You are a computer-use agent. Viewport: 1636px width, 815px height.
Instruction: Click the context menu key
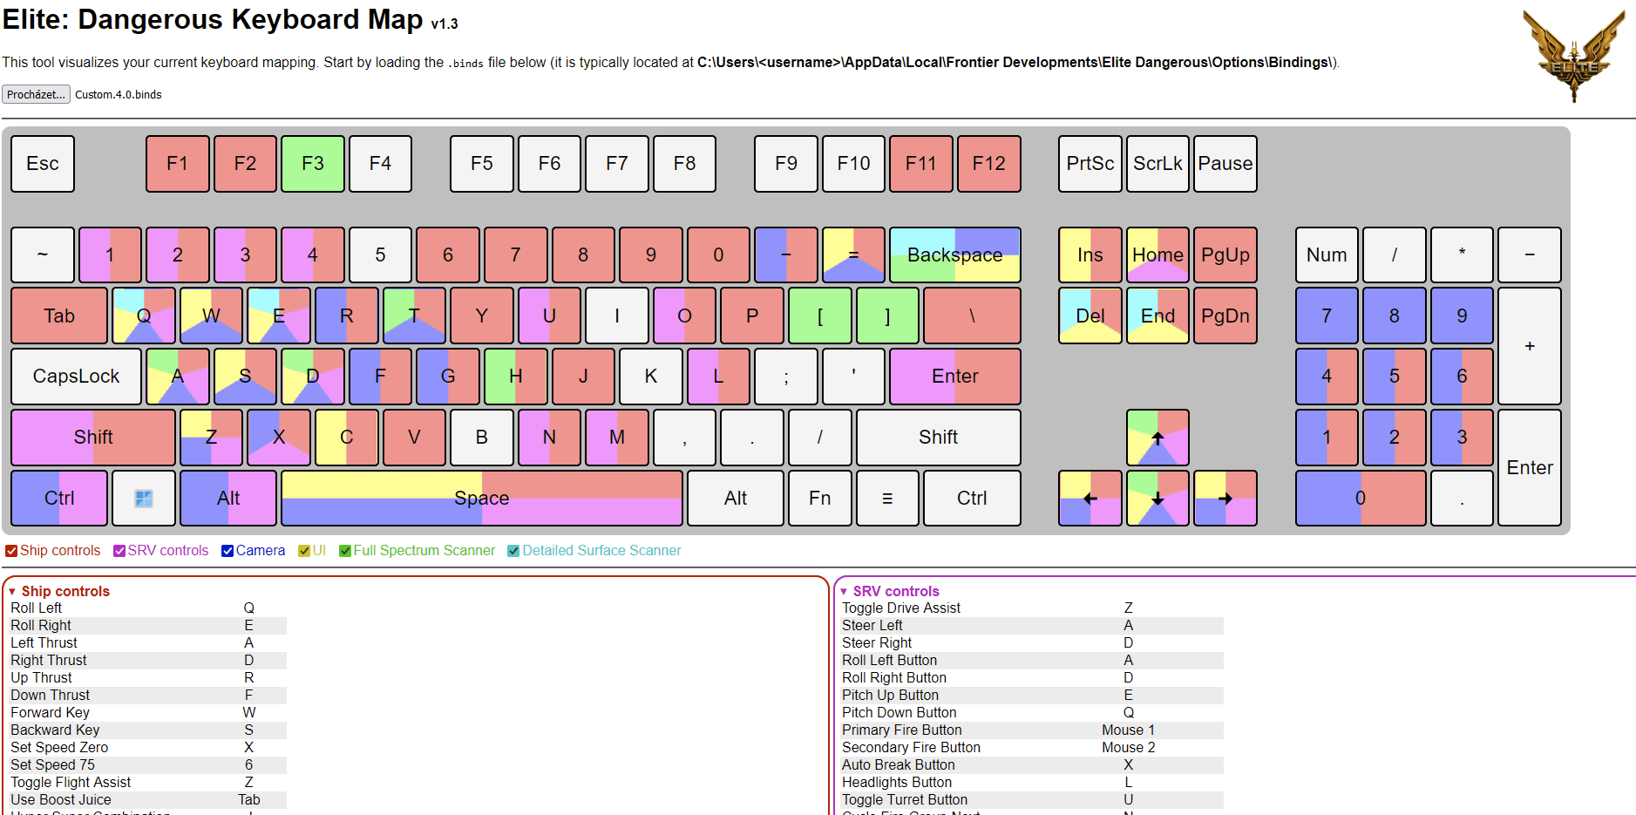click(887, 498)
